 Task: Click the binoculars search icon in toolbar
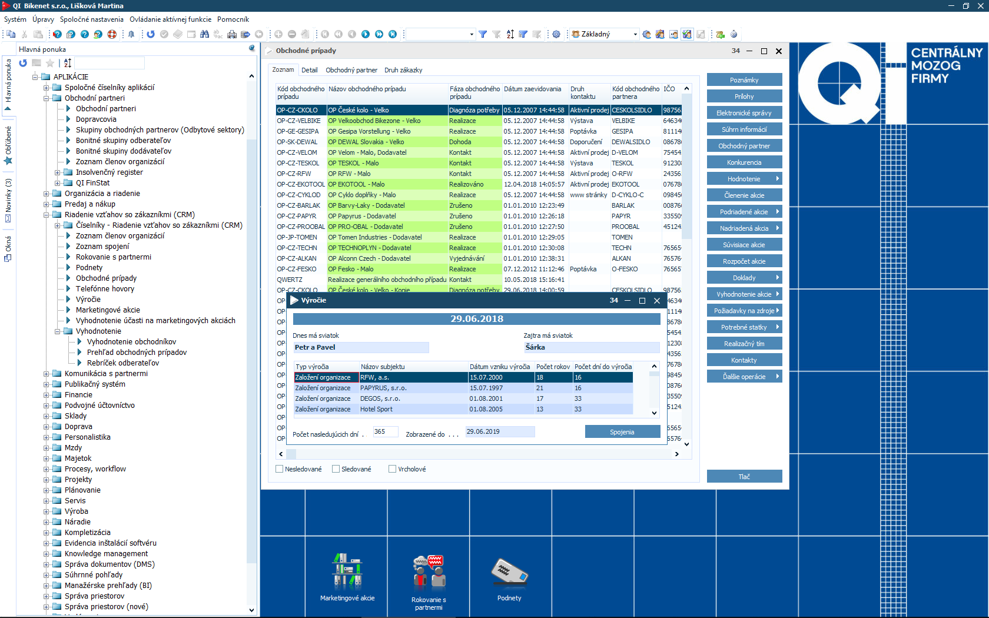coord(204,34)
